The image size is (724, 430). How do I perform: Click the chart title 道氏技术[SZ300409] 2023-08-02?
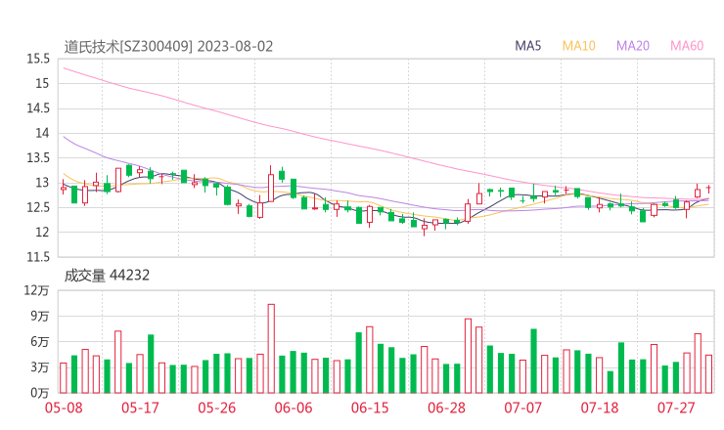168,47
